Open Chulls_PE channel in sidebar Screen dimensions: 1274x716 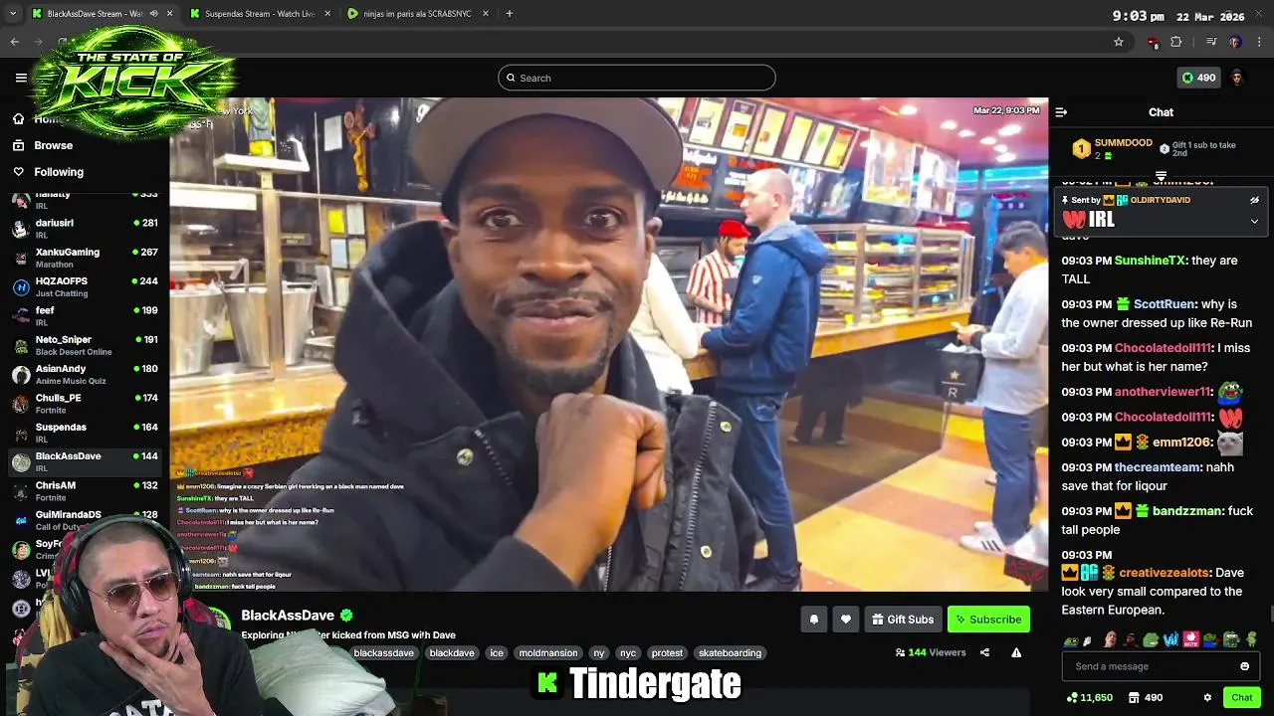click(85, 404)
